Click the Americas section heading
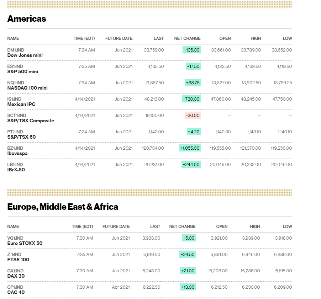Screen dimensions: 321x299 [27, 19]
